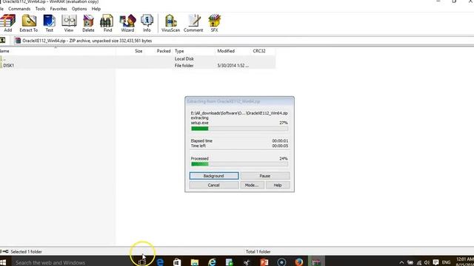Show hidden system tray icons

tap(401, 262)
